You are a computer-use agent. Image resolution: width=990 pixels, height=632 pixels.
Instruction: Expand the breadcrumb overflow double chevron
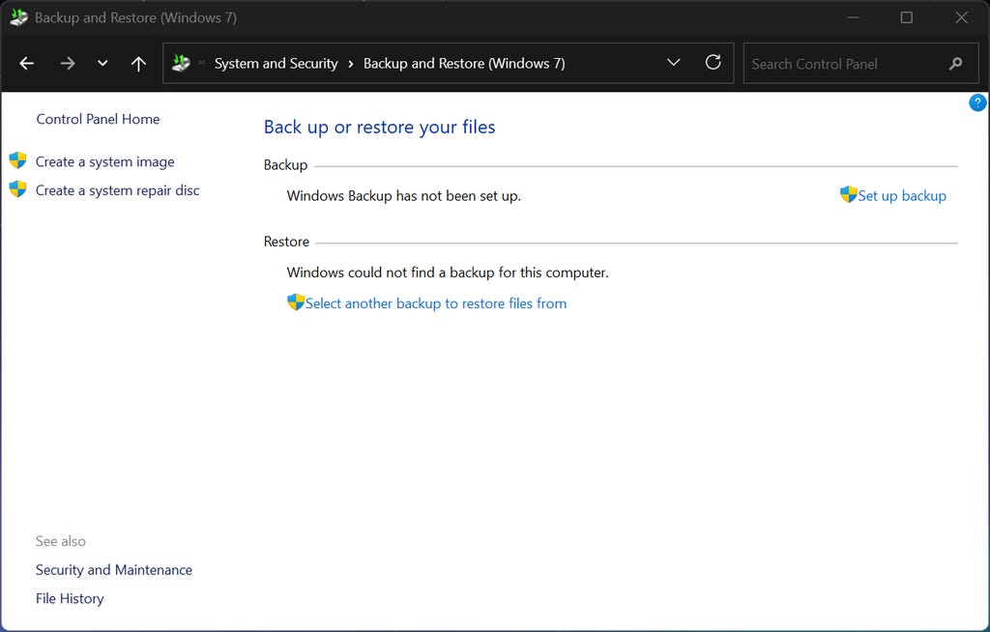[202, 64]
